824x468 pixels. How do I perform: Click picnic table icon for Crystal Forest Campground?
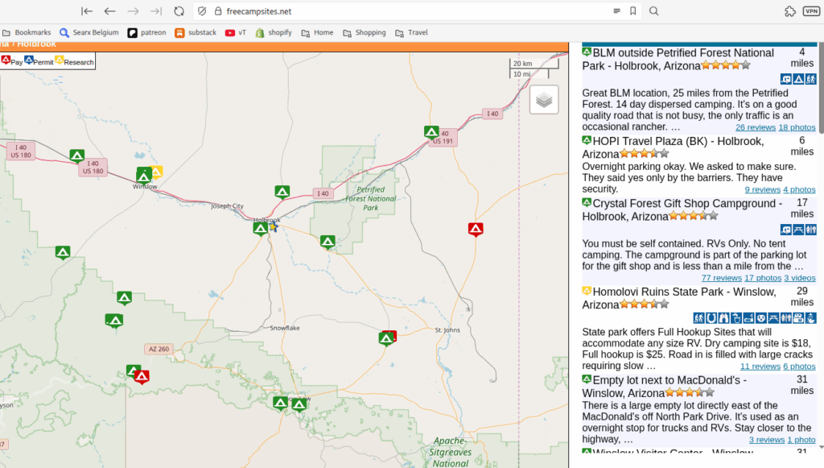point(798,230)
